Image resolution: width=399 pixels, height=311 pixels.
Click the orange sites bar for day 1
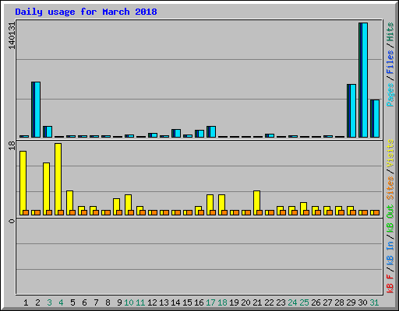26,212
